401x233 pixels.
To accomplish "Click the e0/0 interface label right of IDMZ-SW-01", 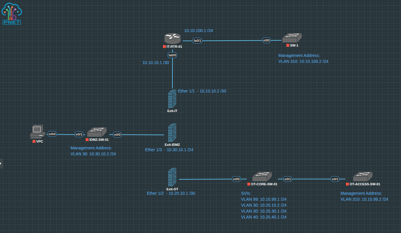I will pyautogui.click(x=117, y=135).
